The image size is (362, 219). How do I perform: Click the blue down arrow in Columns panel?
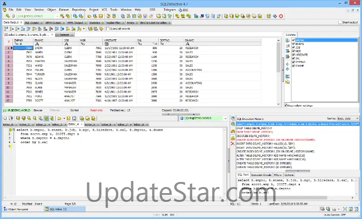pos(287,69)
